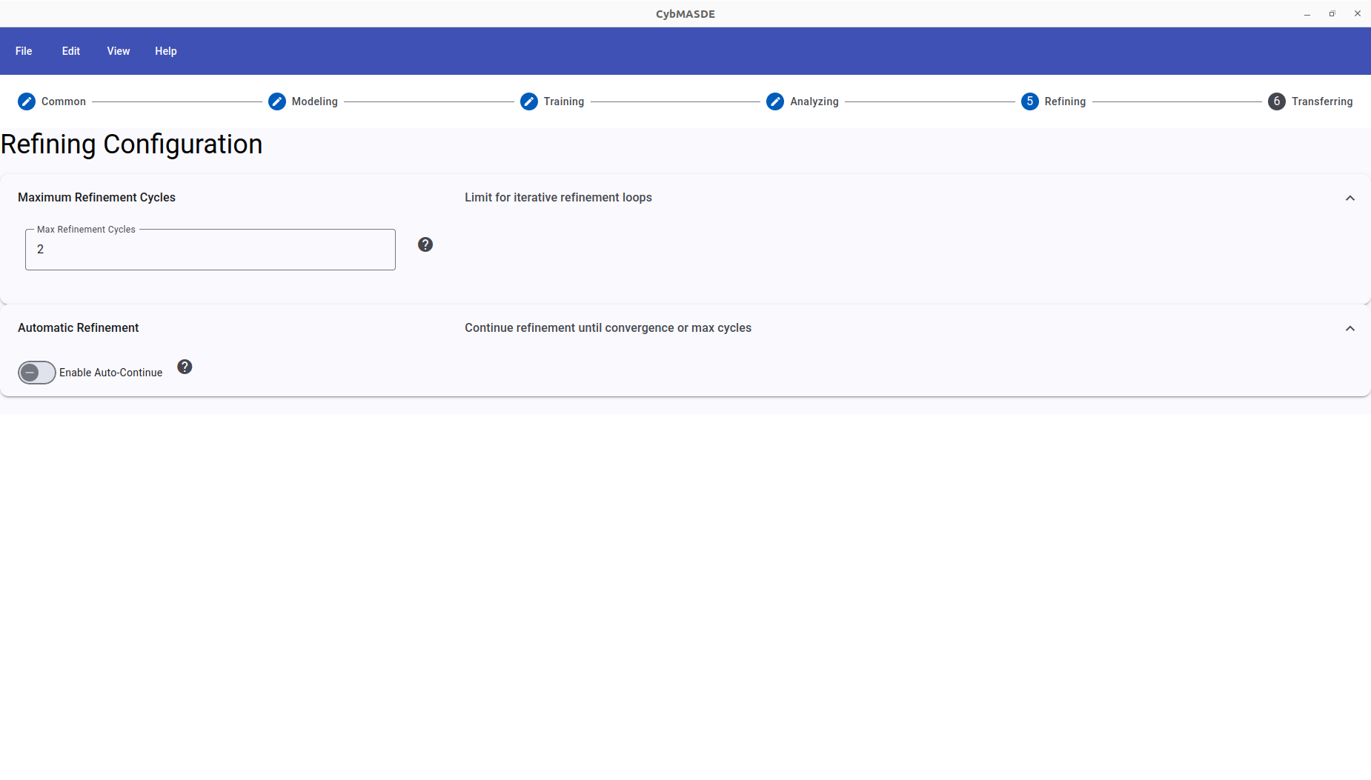The image size is (1371, 780).
Task: Open the File menu
Action: click(24, 51)
